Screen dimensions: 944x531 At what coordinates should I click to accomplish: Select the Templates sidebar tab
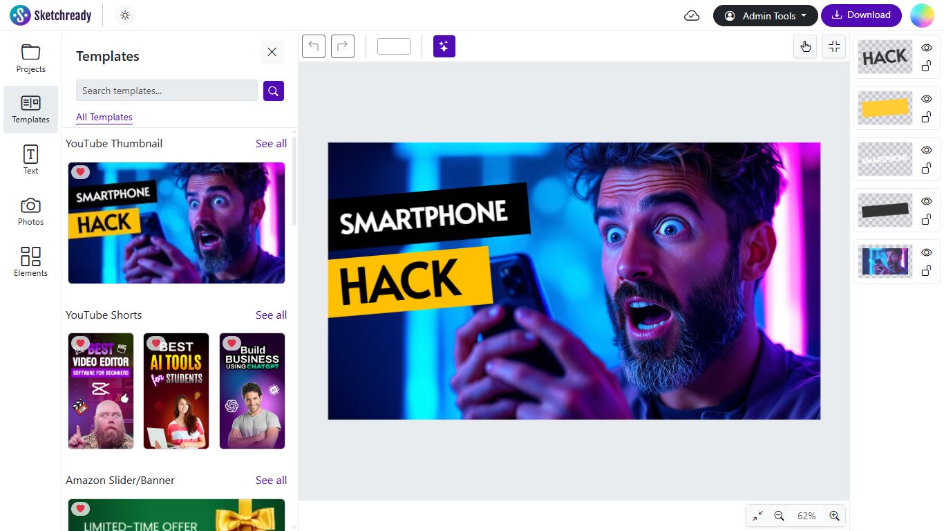[x=31, y=109]
